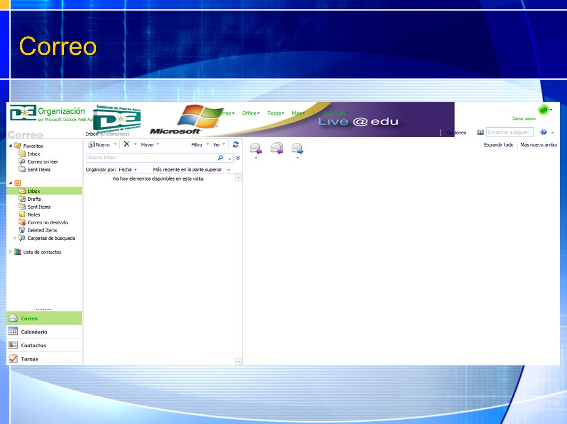Open the Office menu in the header
This screenshot has width=567, height=424.
click(x=251, y=113)
